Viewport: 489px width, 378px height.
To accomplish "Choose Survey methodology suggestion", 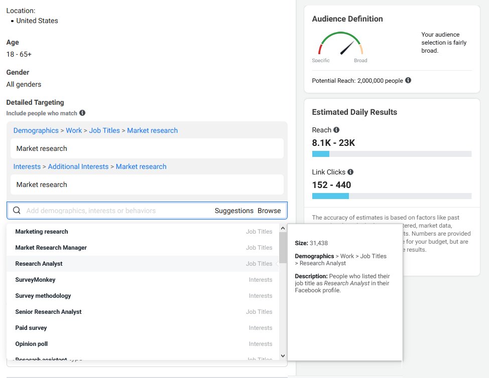I will [x=143, y=296].
